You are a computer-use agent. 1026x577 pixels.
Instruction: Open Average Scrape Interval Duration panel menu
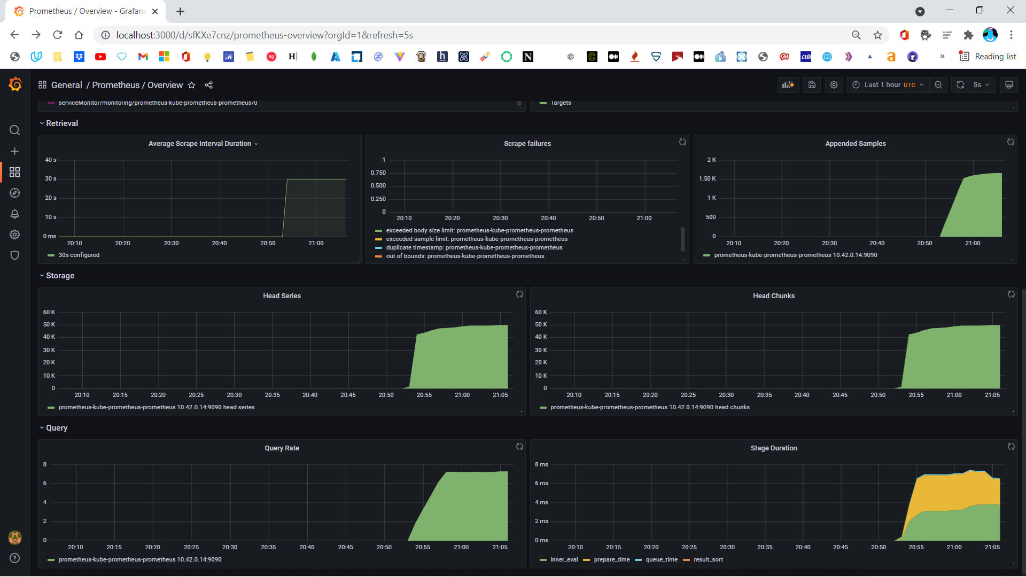(203, 144)
